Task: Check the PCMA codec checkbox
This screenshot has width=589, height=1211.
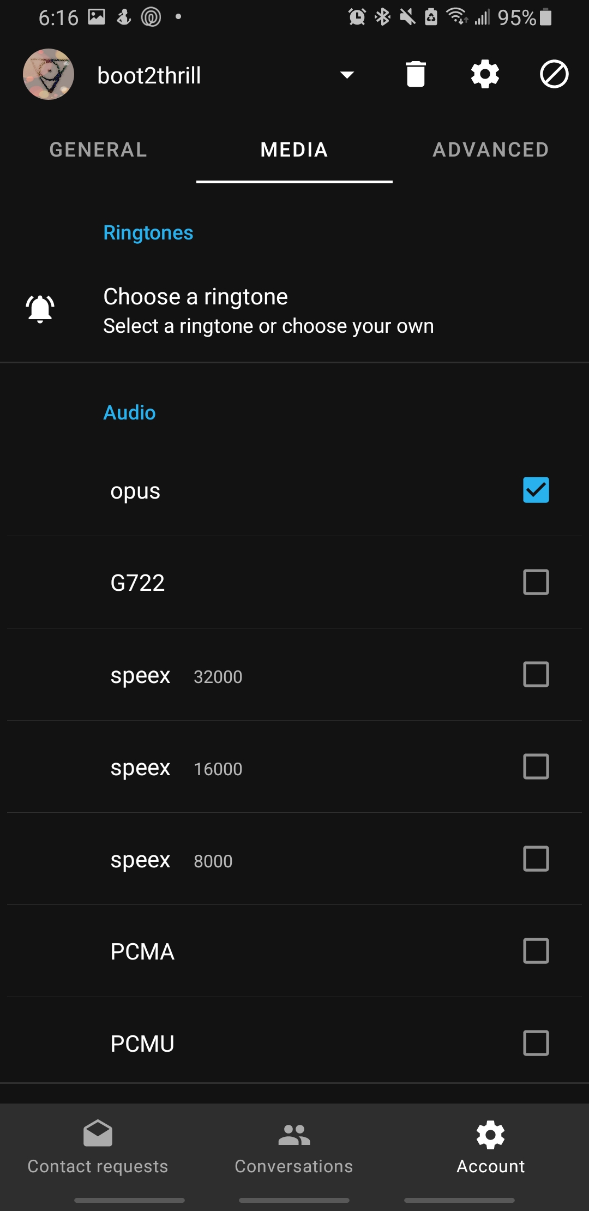Action: coord(536,951)
